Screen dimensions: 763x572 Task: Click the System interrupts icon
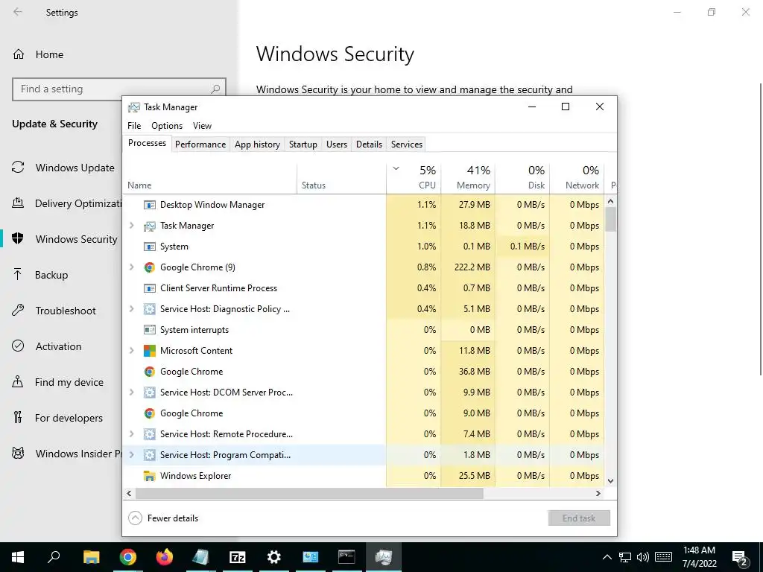point(149,330)
